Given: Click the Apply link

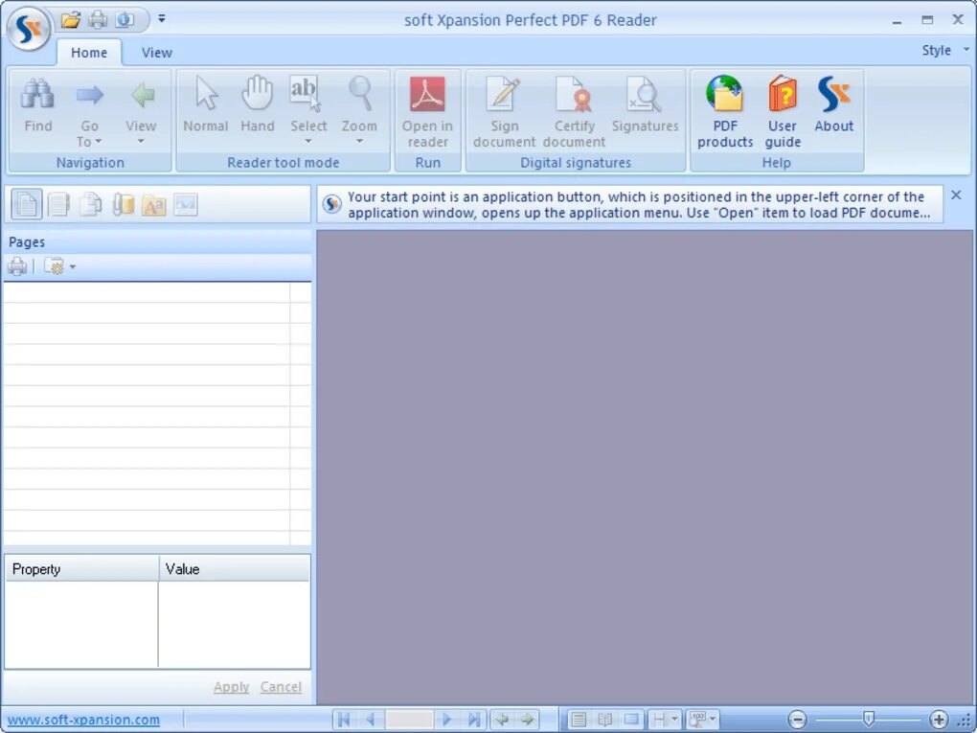Looking at the screenshot, I should click(x=231, y=686).
